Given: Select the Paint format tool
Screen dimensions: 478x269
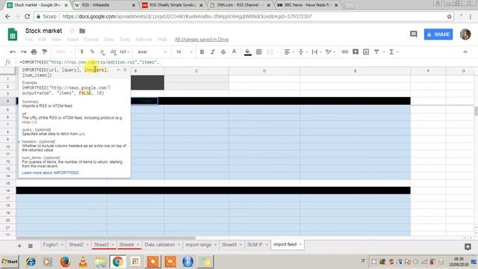Looking at the screenshot, I should (45, 52).
